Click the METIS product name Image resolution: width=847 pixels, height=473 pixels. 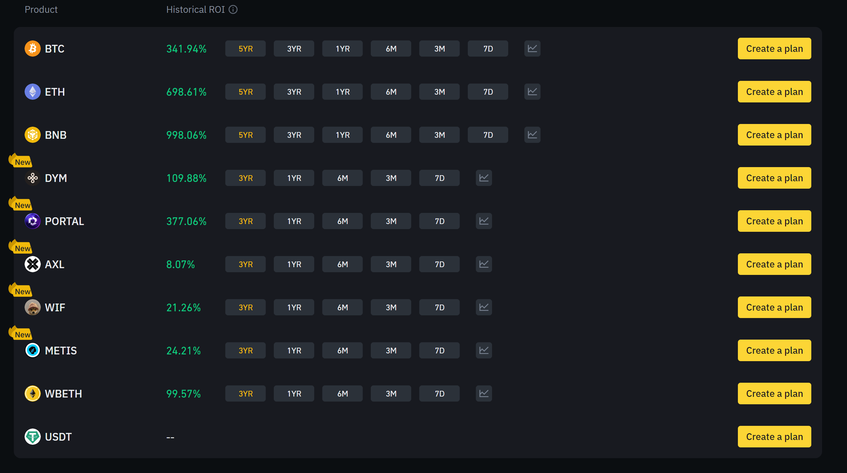(x=61, y=350)
